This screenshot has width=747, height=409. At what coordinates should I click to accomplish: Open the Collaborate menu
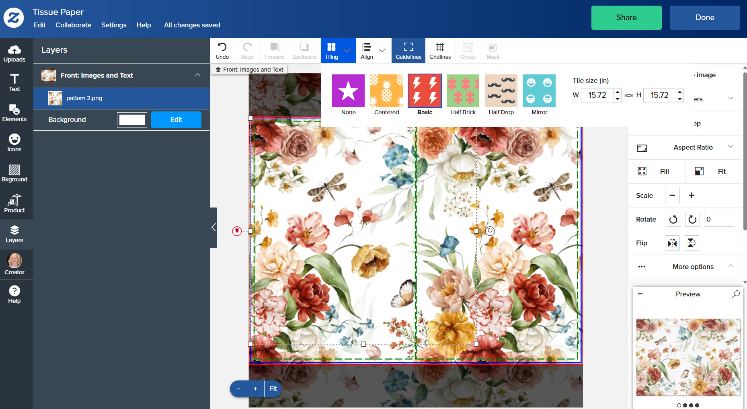(x=73, y=25)
